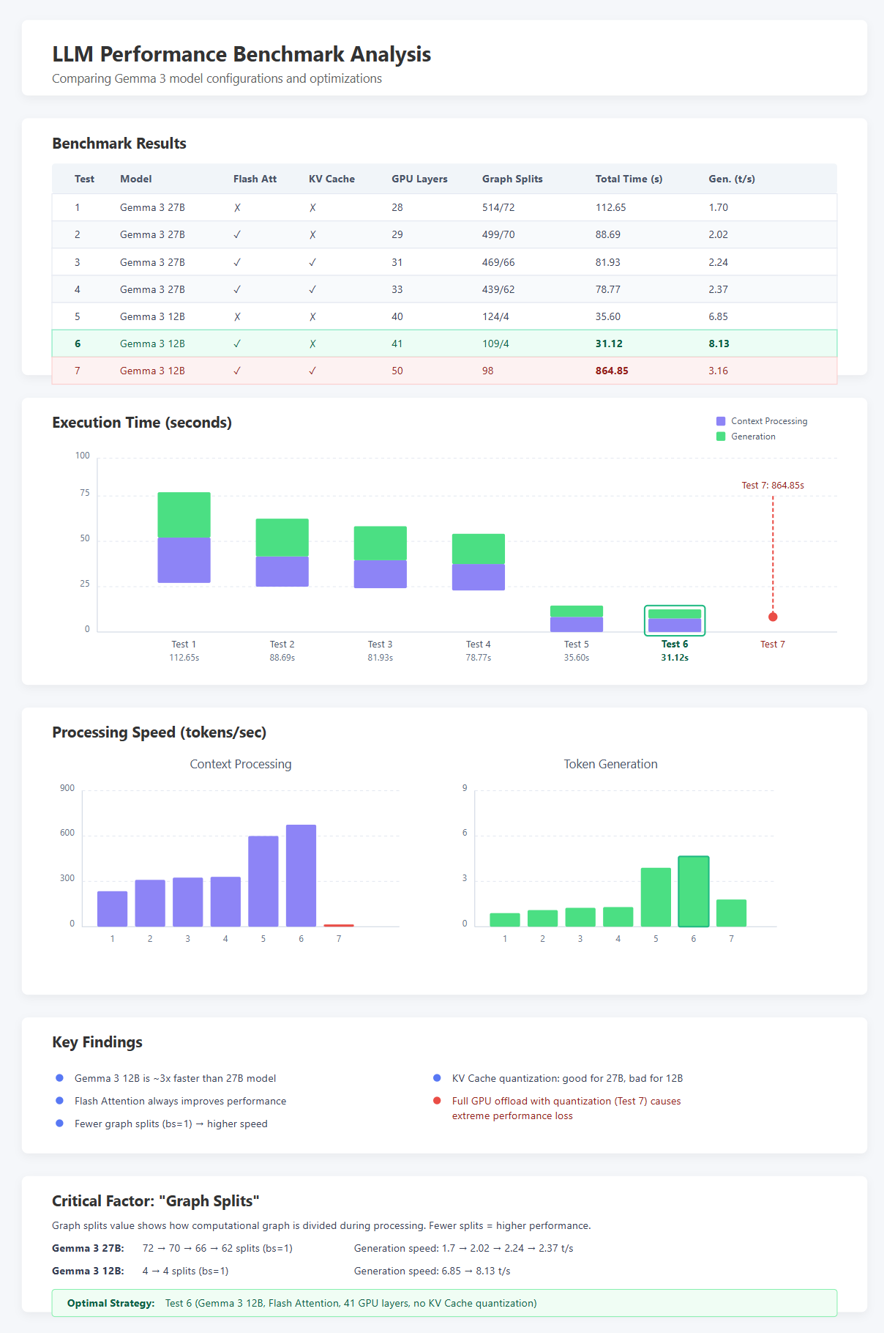Viewport: 884px width, 1333px height.
Task: Click the 'Processing Speed (tokens/sec)' heading
Action: point(160,732)
